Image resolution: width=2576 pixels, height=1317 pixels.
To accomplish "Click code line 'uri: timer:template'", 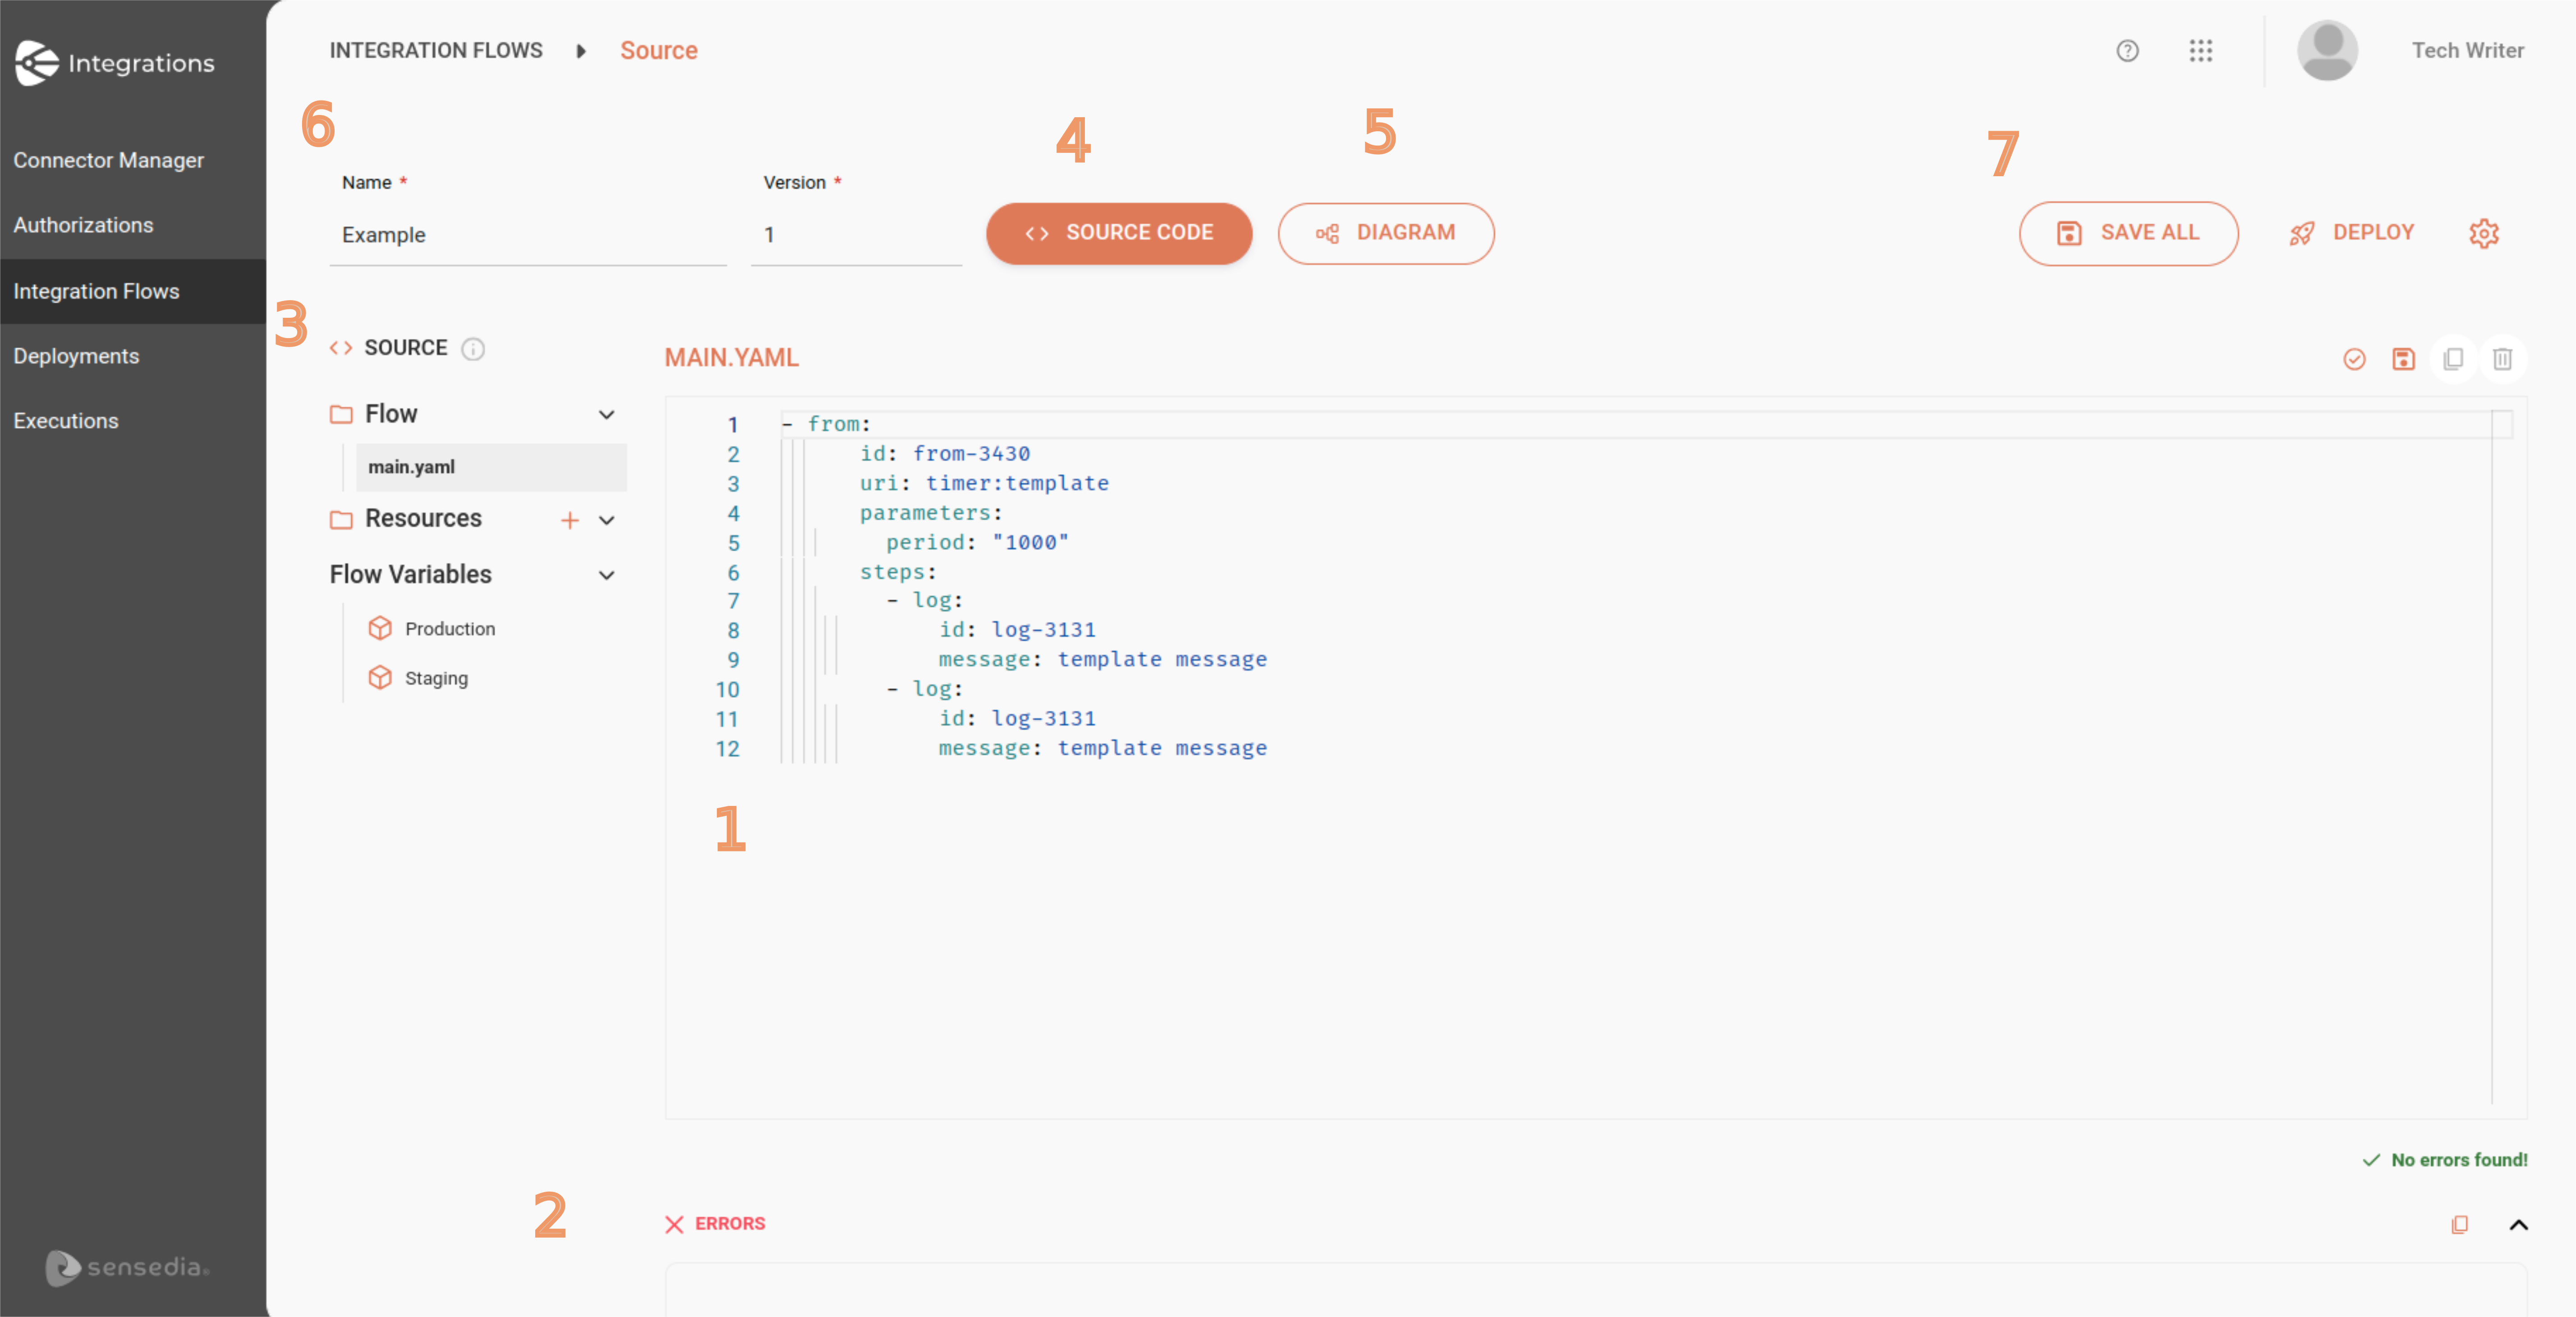I will click(x=984, y=483).
